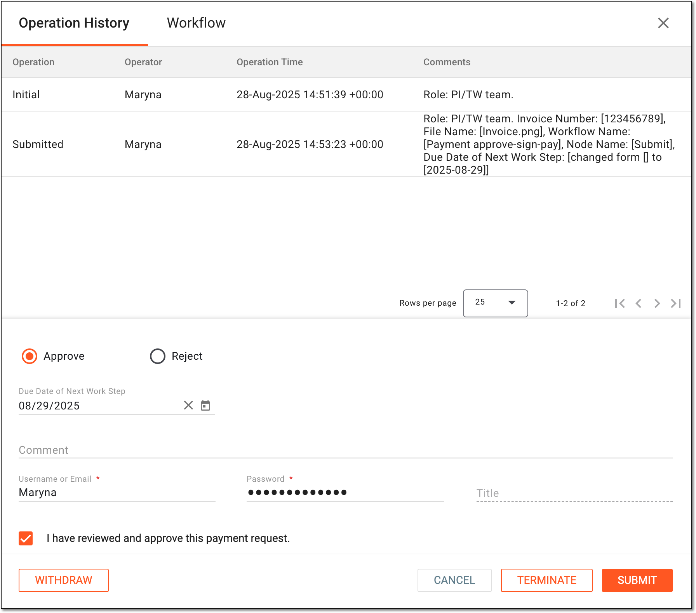
Task: Click the Title input field
Action: (x=574, y=493)
